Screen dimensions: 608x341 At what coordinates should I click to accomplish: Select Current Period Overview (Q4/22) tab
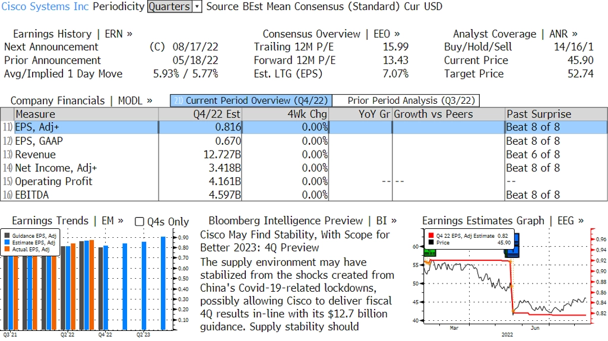251,101
